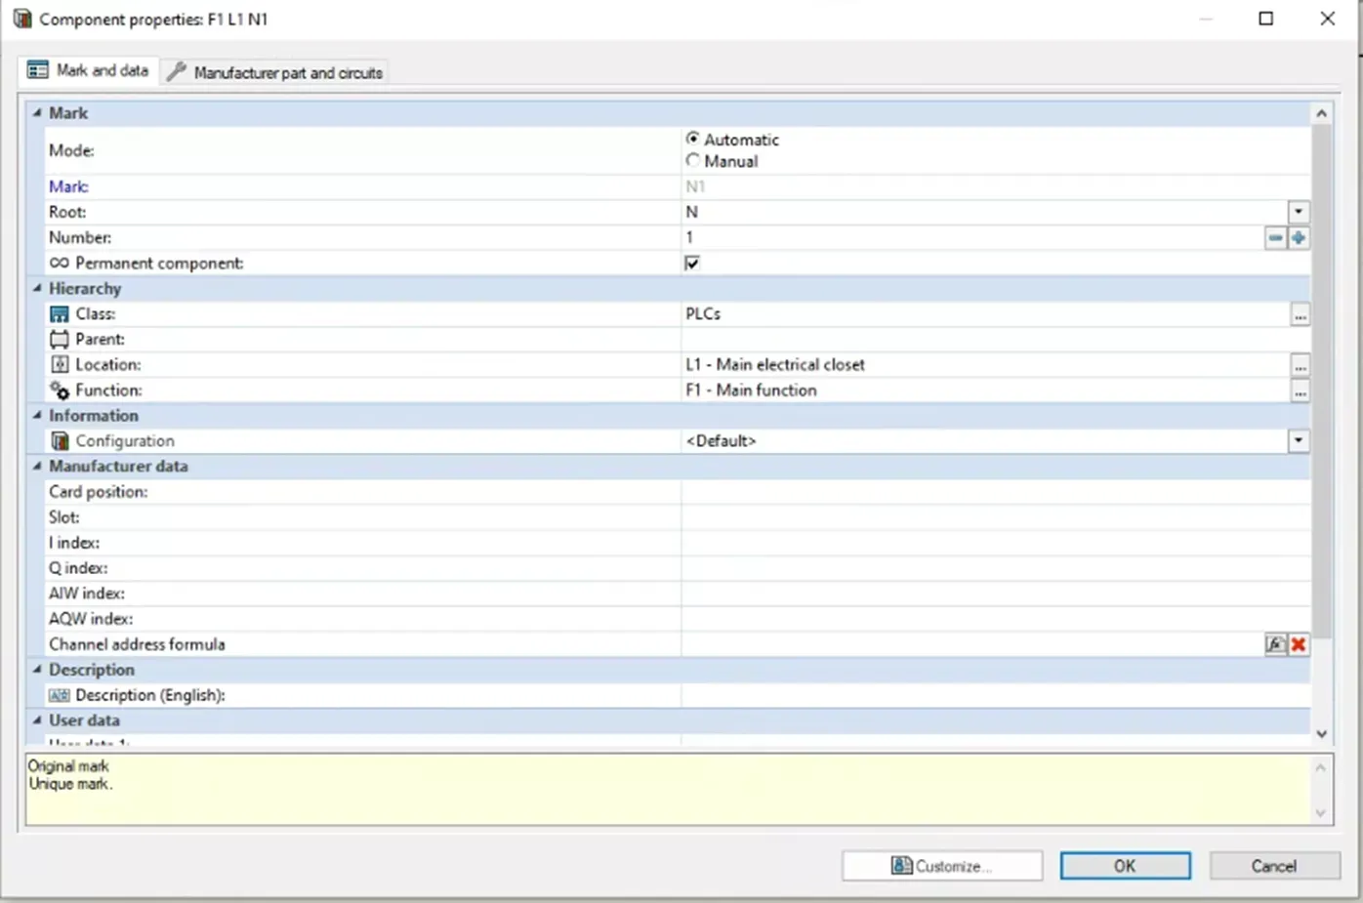Open the Root dropdown

[x=1299, y=212]
